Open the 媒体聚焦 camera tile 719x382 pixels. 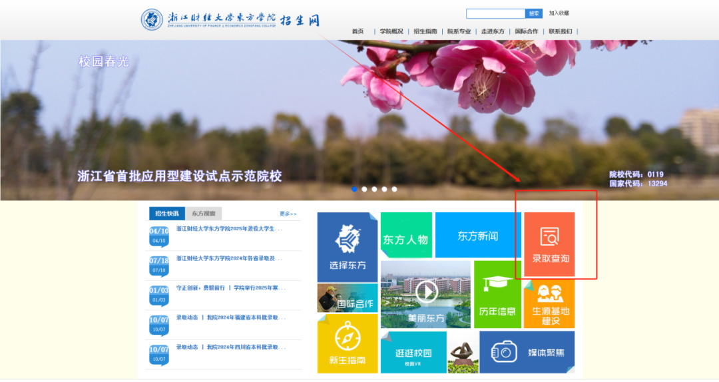click(x=527, y=352)
